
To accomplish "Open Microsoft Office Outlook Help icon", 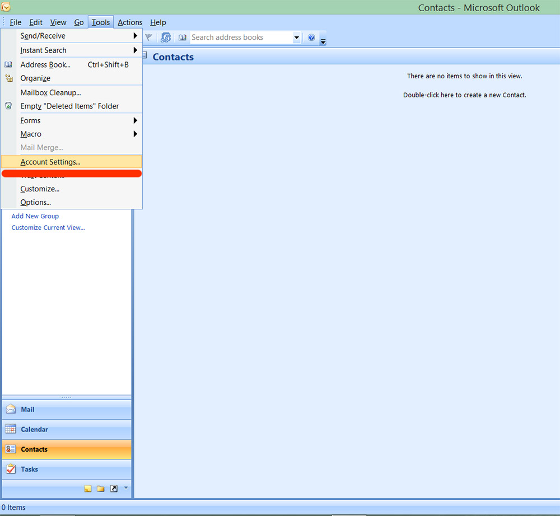I will point(311,37).
